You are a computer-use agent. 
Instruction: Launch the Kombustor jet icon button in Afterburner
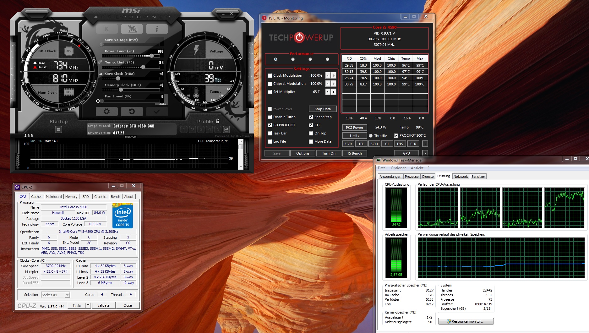coord(132,29)
